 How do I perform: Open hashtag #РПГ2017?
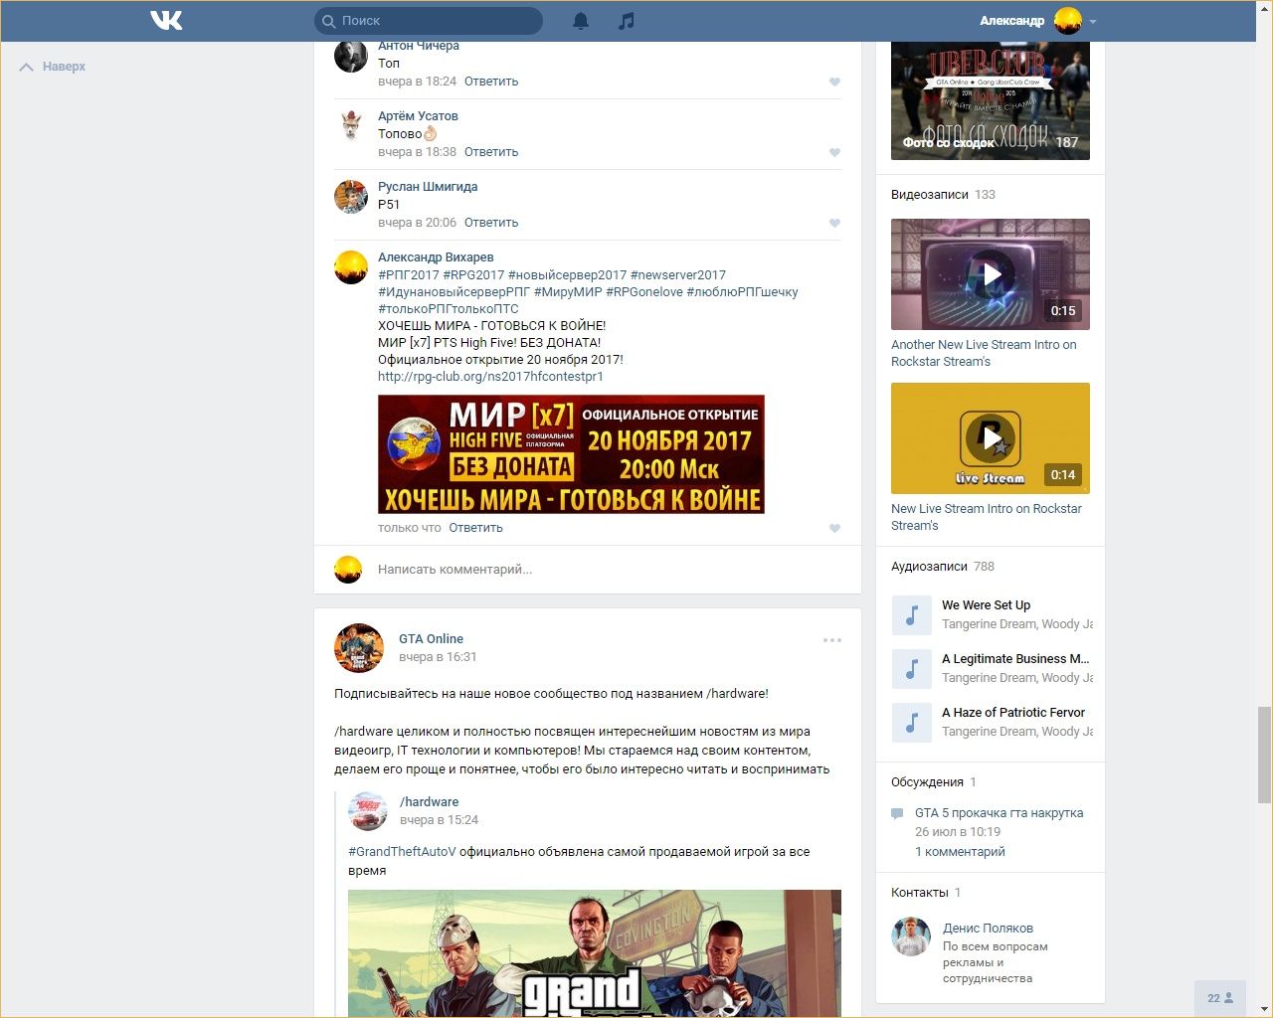(409, 275)
